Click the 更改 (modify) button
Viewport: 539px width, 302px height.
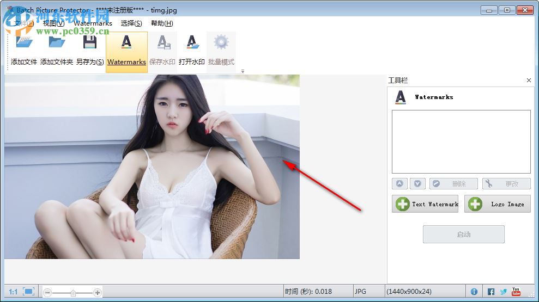pyautogui.click(x=506, y=183)
